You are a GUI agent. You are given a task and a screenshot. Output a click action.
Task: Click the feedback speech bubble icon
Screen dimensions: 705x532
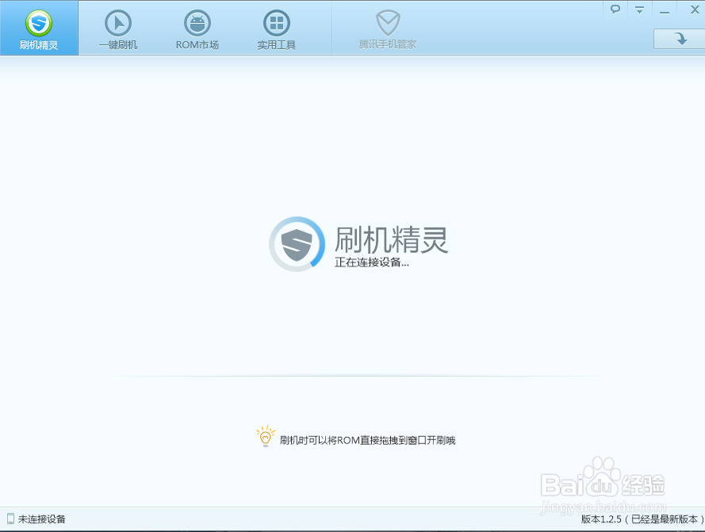coord(615,9)
